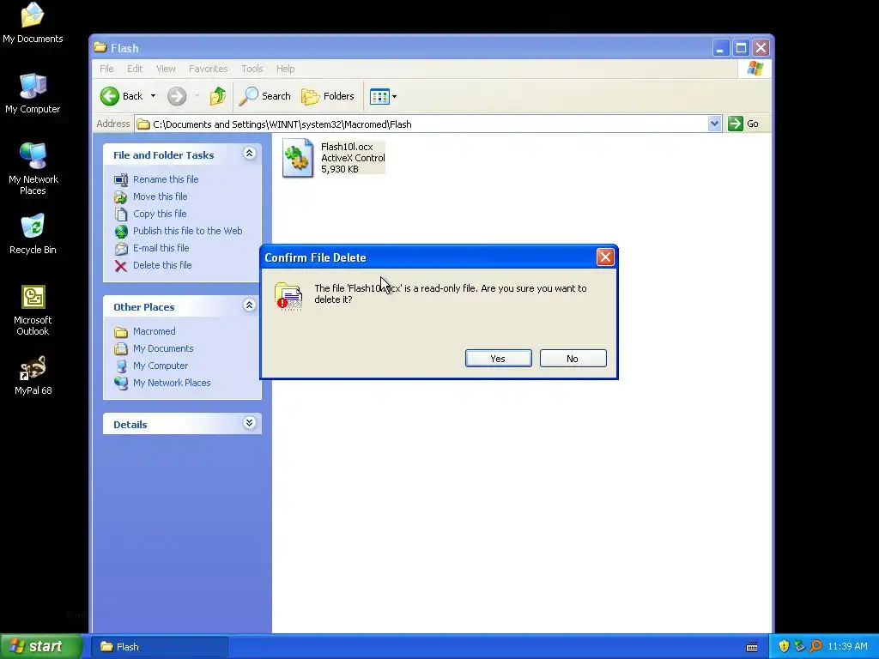Click Delete this file link
This screenshot has width=879, height=659.
click(162, 265)
